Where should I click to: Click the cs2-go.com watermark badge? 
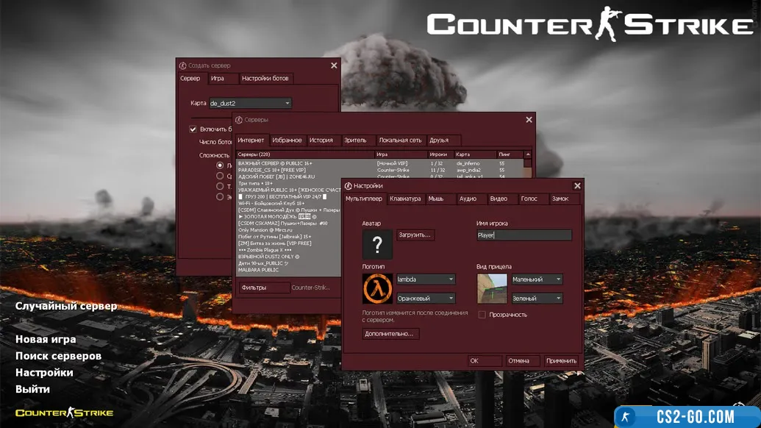[687, 416]
